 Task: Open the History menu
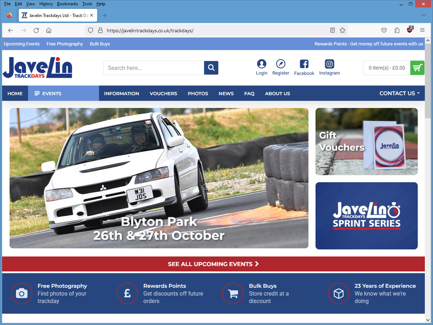[46, 4]
